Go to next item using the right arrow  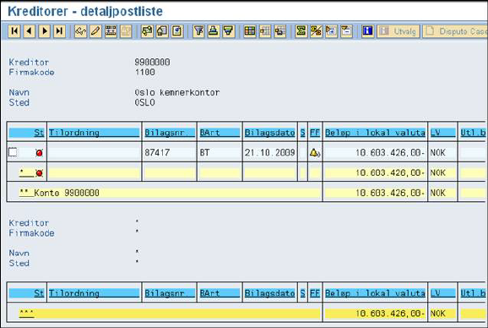pos(45,30)
